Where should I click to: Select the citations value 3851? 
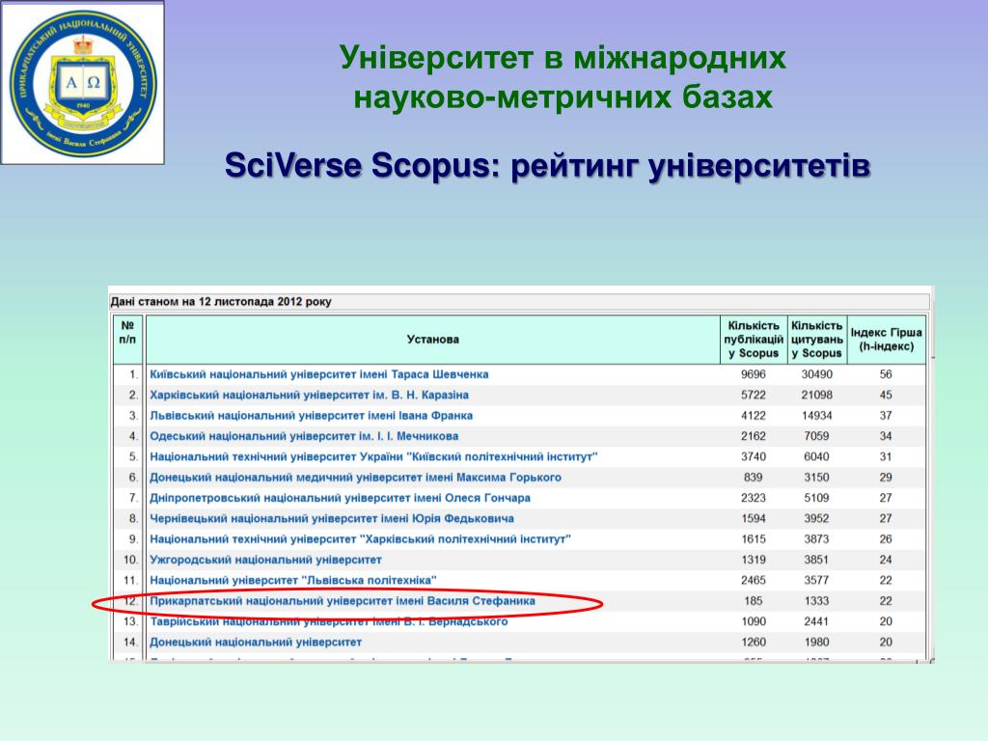(x=816, y=560)
